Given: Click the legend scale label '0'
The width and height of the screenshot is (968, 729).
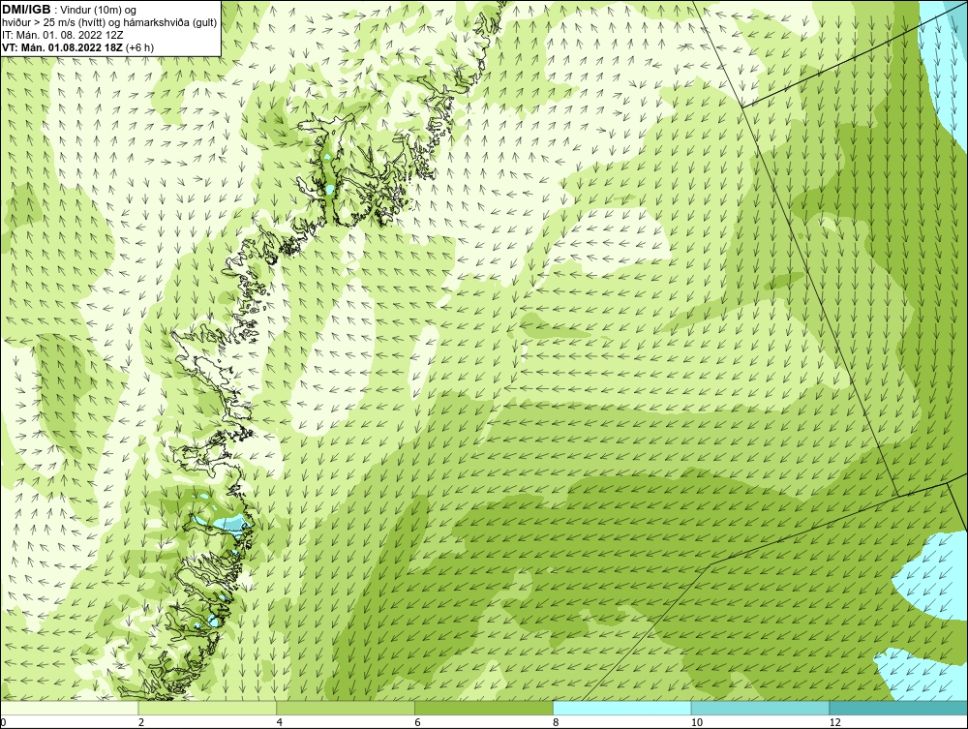Looking at the screenshot, I should [3, 722].
